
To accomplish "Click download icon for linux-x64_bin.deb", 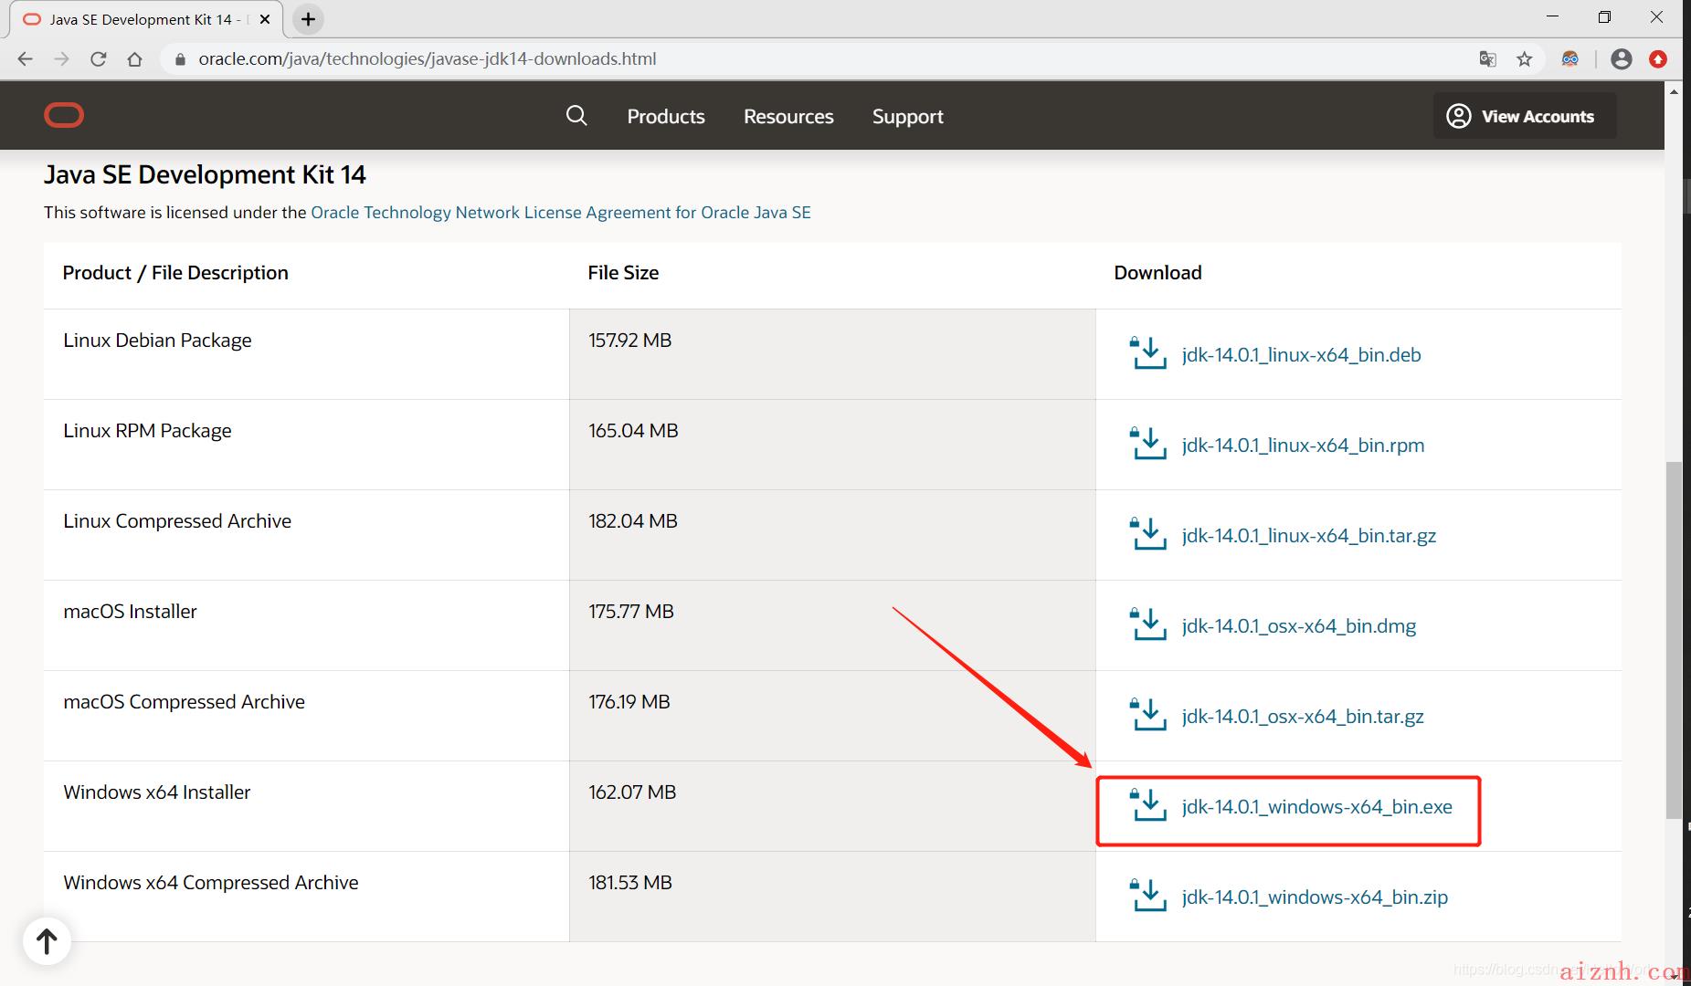I will (x=1148, y=353).
